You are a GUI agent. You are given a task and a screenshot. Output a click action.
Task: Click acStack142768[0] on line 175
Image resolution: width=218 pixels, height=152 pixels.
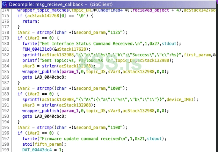coord(47,16)
